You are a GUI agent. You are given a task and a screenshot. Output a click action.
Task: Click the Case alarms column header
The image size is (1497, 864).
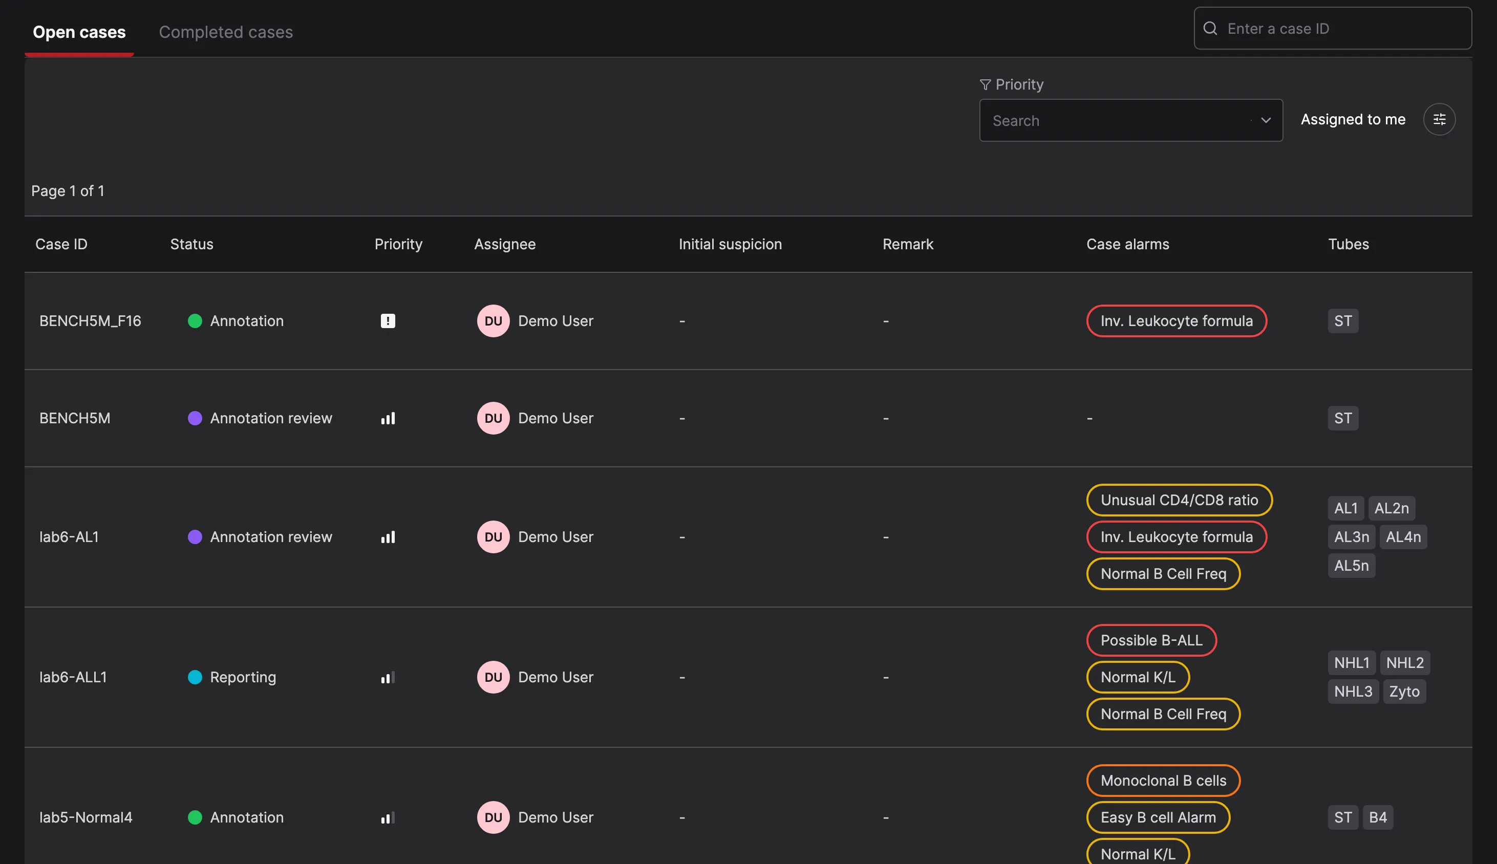pos(1127,244)
